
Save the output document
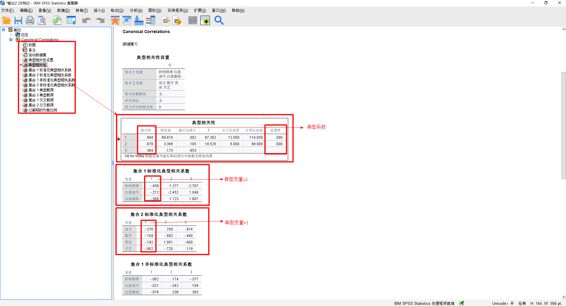(18, 20)
